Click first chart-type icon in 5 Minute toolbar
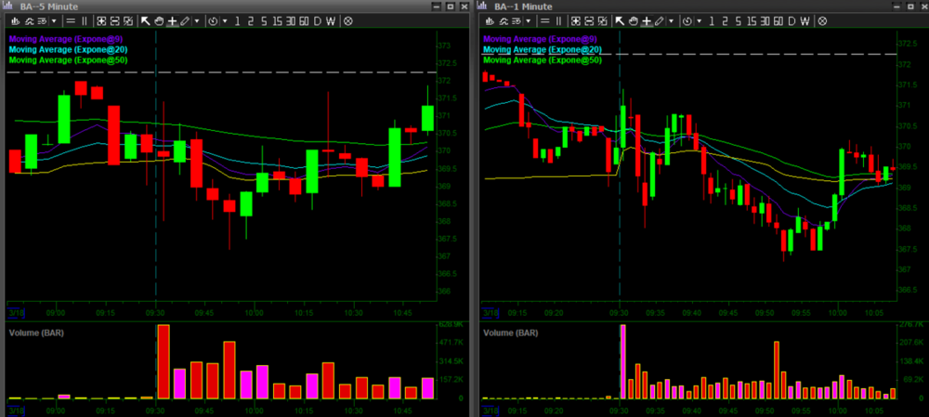 pos(14,20)
